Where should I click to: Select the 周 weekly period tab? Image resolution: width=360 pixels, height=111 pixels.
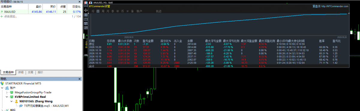click(103, 11)
